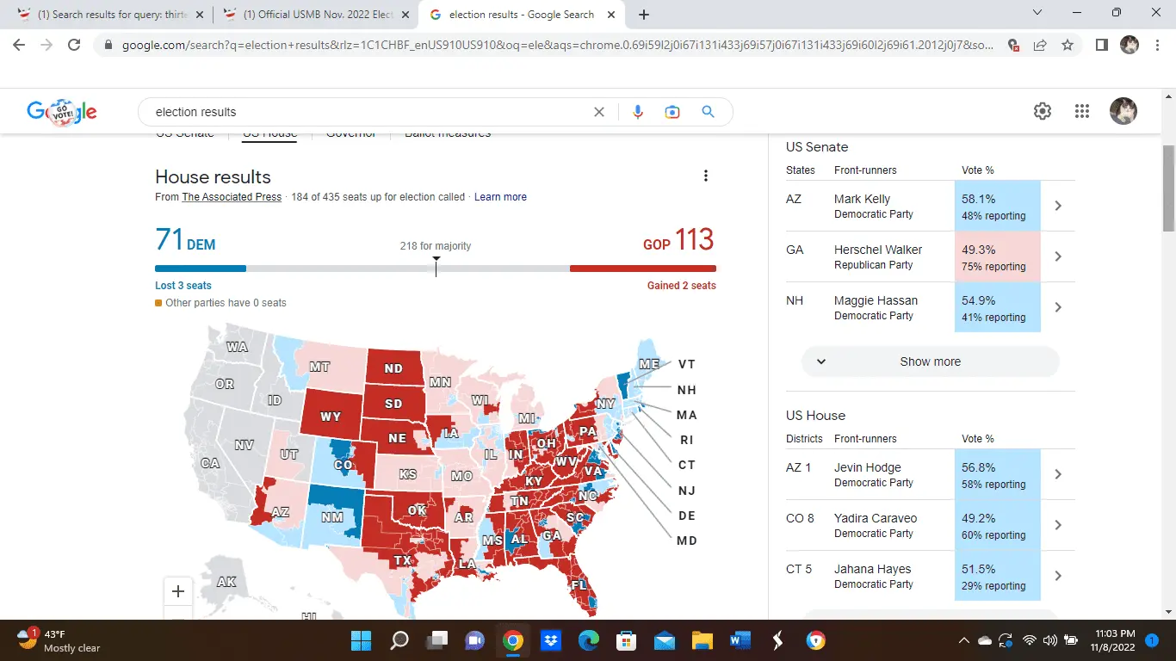This screenshot has height=661, width=1176.
Task: Reload the current page
Action: click(74, 46)
